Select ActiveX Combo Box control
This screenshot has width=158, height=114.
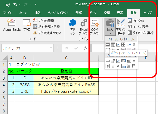pos(113,61)
